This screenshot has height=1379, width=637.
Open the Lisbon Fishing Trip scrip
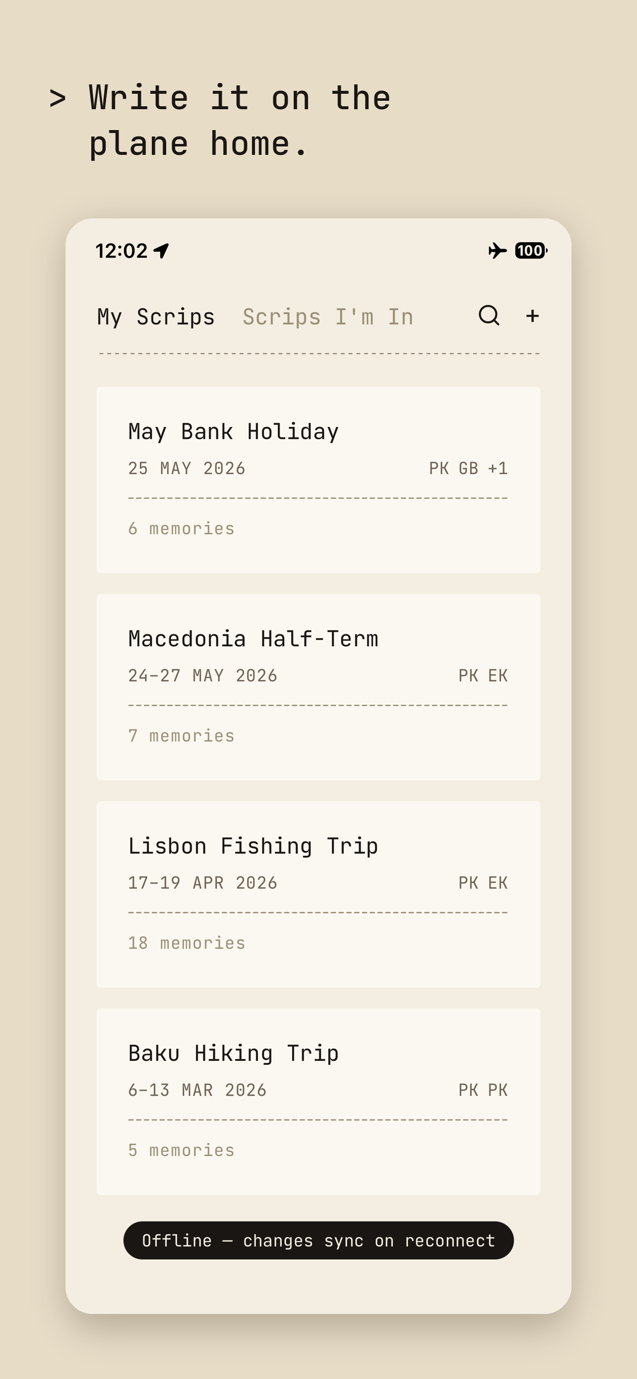click(318, 894)
